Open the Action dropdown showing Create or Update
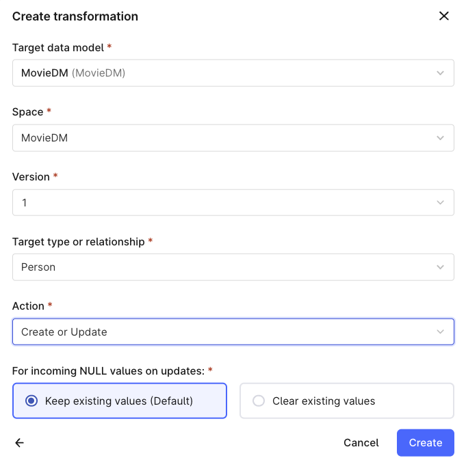Screen dimensions: 466x458 click(x=233, y=332)
